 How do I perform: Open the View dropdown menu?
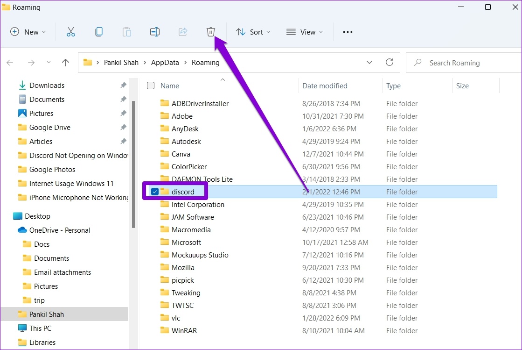pos(305,32)
